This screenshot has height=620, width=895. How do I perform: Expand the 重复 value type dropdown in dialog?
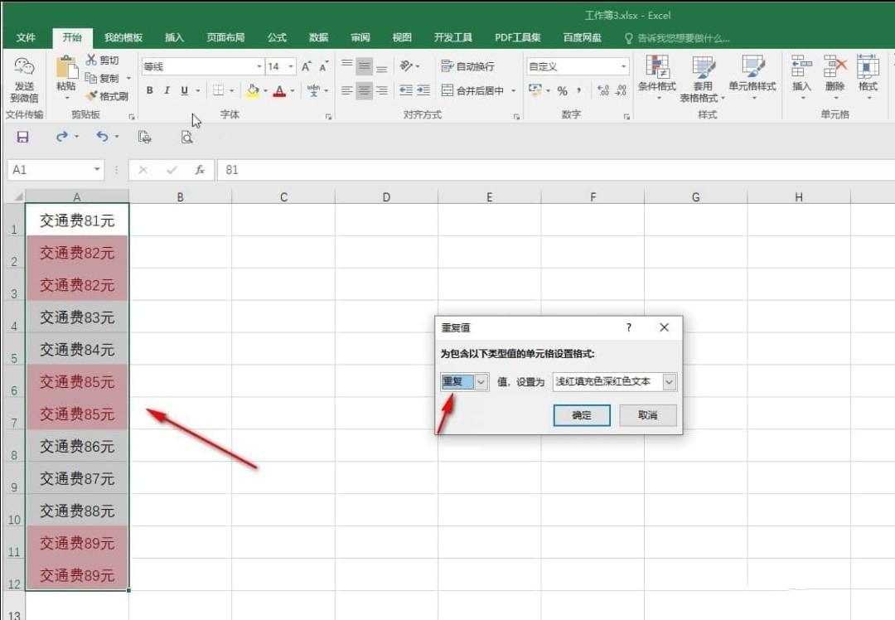tap(481, 381)
